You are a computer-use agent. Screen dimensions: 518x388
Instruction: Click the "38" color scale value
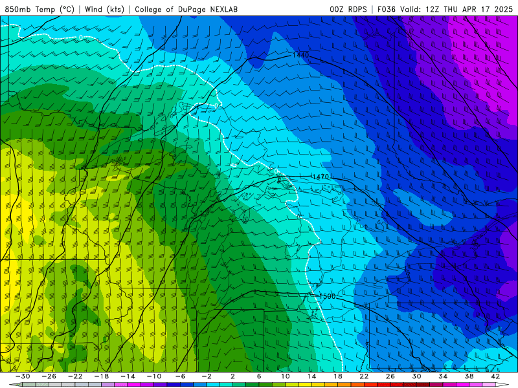pos(469,376)
